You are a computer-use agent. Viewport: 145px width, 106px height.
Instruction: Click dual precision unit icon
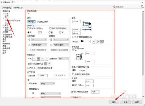point(50,40)
